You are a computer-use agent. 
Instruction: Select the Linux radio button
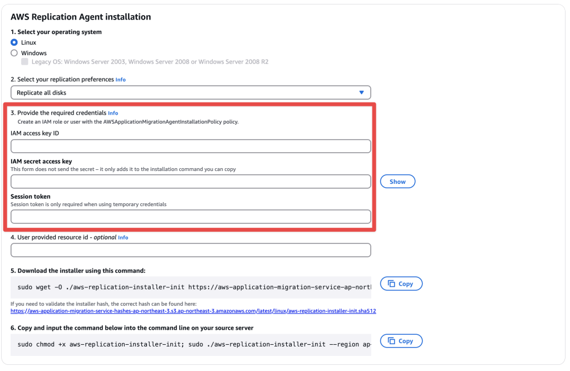point(14,42)
